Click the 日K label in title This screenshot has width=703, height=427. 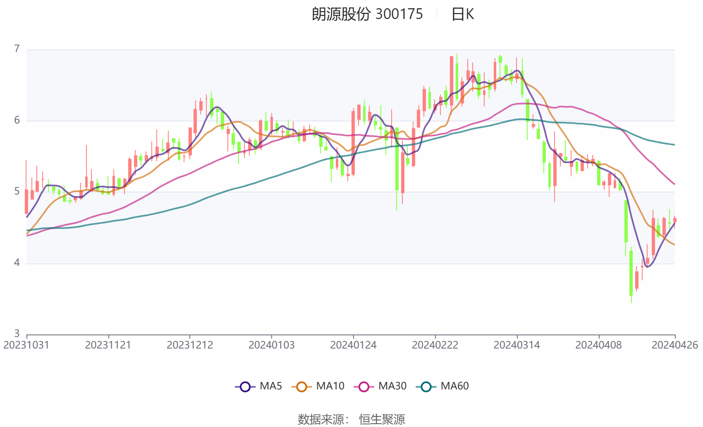tap(462, 14)
